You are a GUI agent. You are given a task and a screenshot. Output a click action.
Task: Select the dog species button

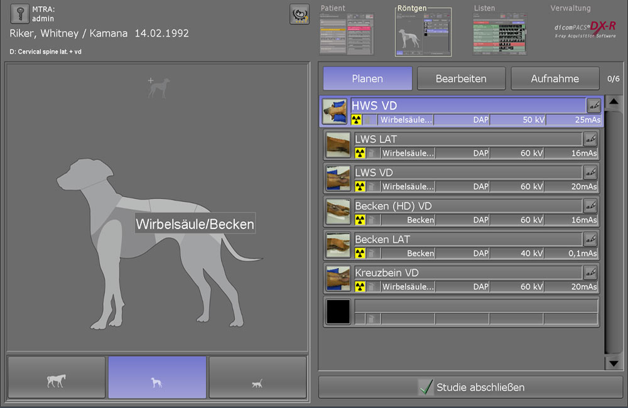coord(157,377)
